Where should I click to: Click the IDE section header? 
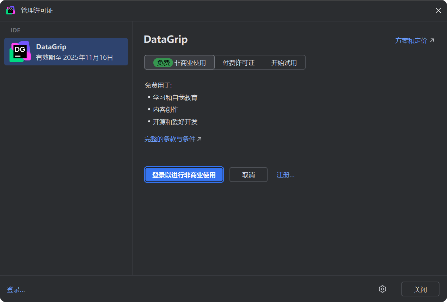[x=16, y=30]
